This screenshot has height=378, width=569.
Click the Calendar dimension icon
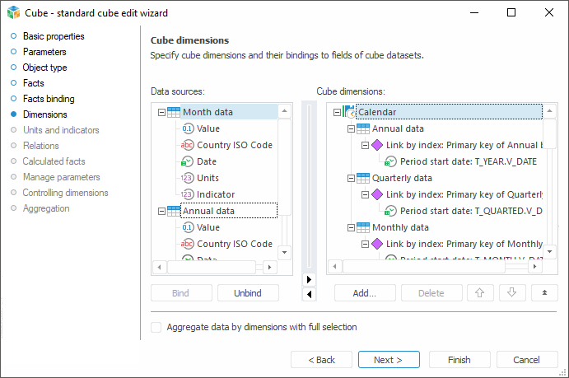(349, 112)
